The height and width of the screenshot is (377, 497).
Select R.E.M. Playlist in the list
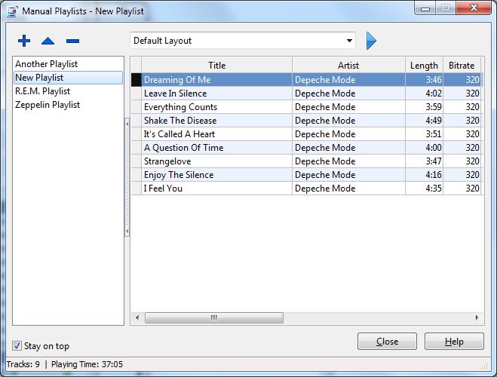68,91
